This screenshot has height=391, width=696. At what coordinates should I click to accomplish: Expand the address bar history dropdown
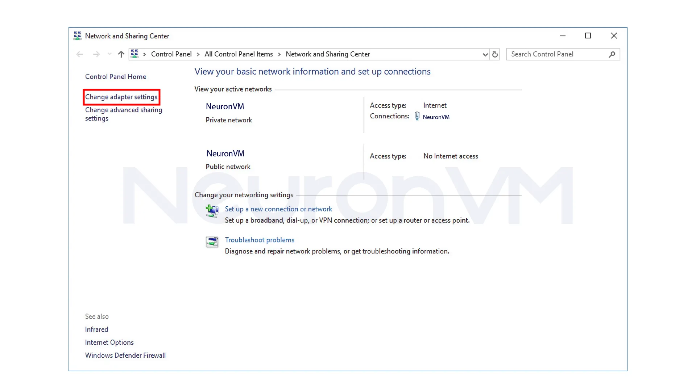pyautogui.click(x=485, y=55)
